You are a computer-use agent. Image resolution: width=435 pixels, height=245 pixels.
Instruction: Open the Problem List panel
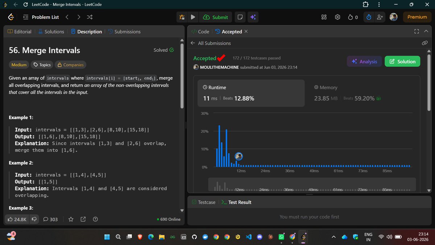pos(41,17)
